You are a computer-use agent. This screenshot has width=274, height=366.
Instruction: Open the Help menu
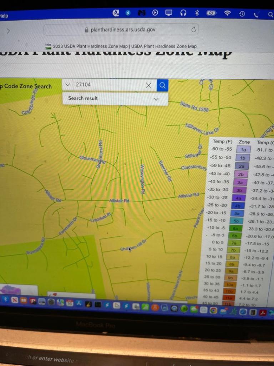(x=4, y=16)
